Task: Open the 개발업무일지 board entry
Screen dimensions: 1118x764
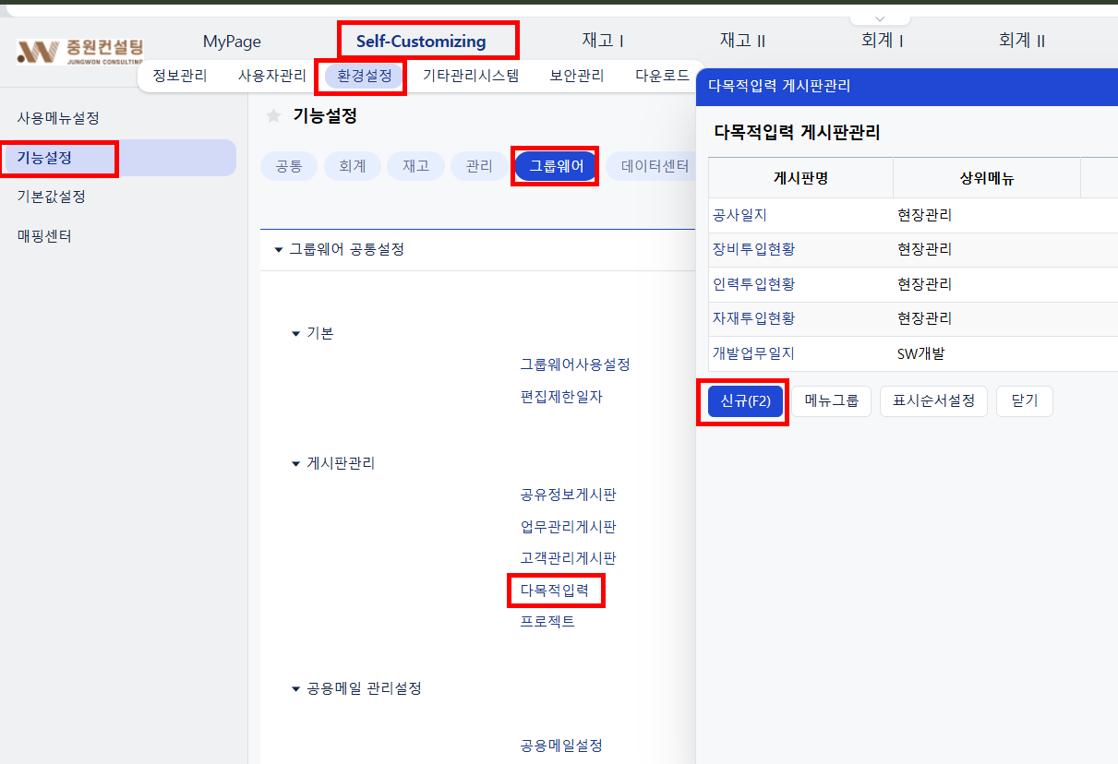Action: coord(753,352)
